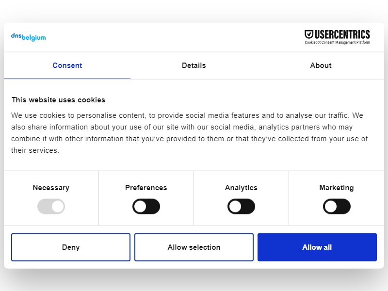Click the Cookiebot Consent Management Platform tagline
Viewport: 388px width, 291px height.
[x=337, y=42]
